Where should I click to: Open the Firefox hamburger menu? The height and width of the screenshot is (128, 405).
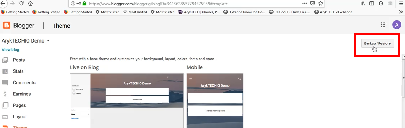point(400,4)
